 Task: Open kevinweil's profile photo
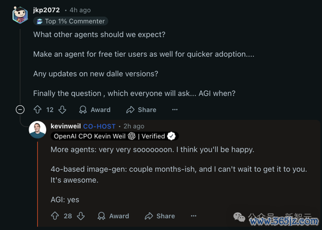pyautogui.click(x=37, y=130)
